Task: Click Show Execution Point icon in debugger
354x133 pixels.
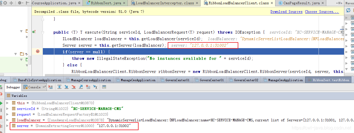Action: point(51,87)
